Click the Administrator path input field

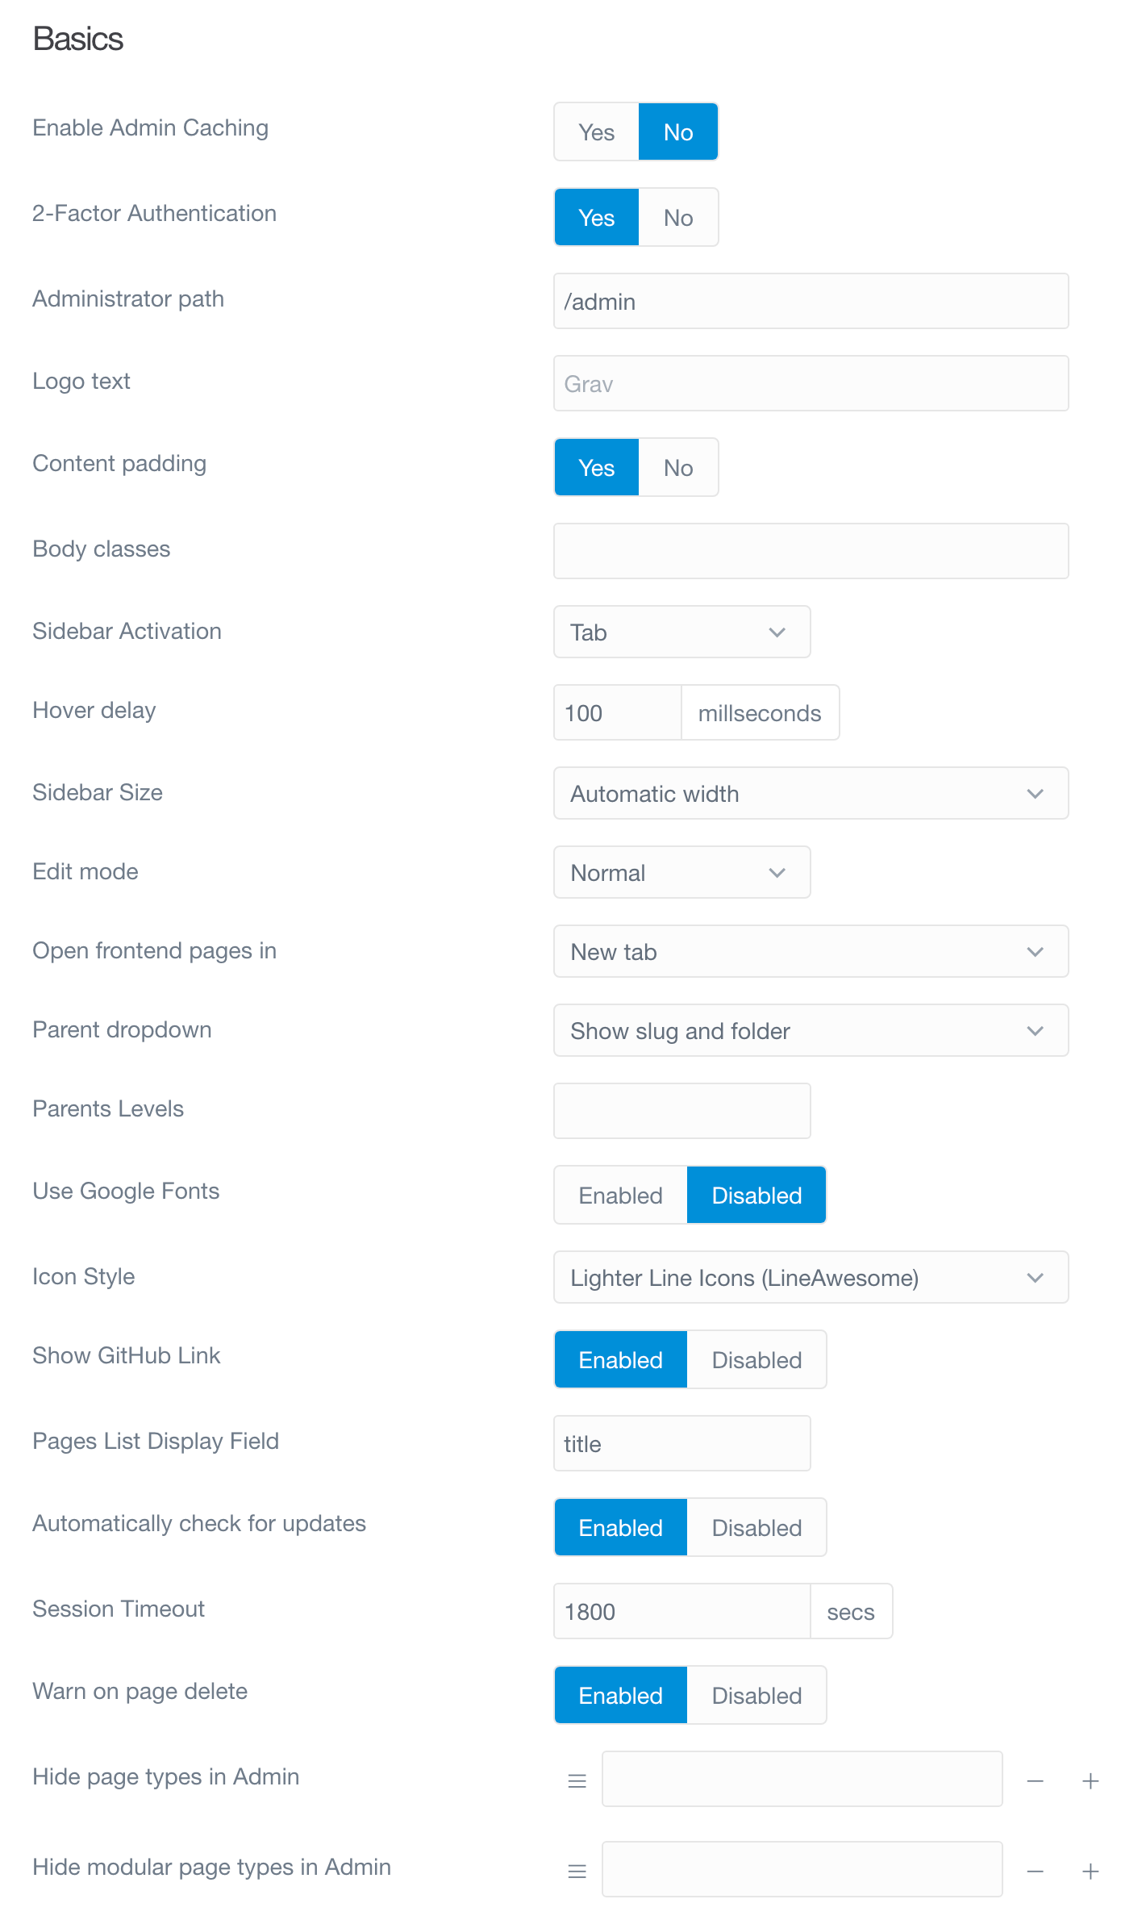(811, 301)
